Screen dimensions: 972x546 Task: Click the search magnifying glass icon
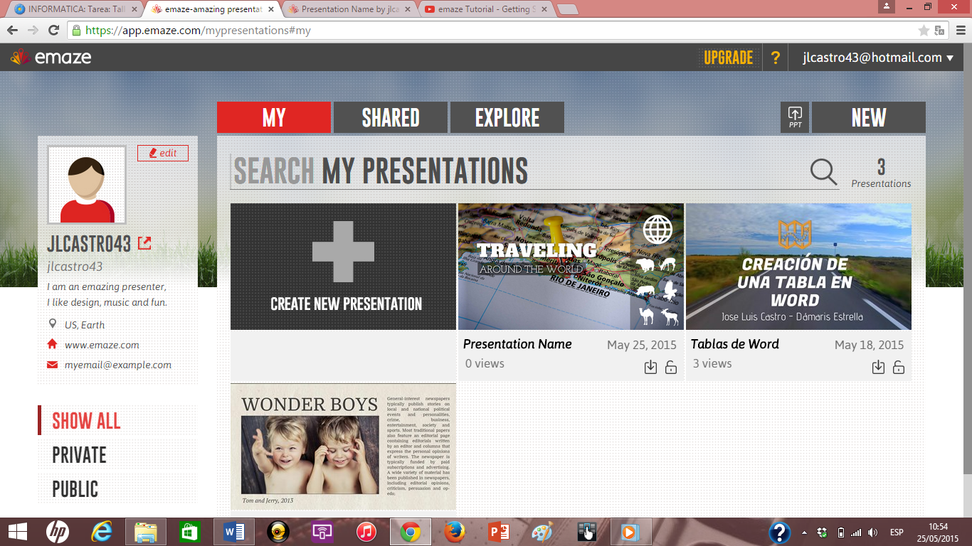824,171
